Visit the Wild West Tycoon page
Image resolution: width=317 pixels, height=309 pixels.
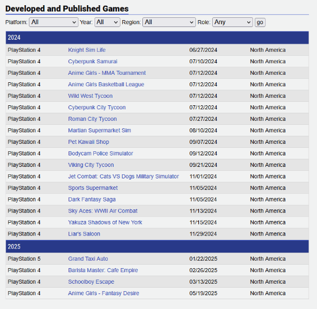90,96
